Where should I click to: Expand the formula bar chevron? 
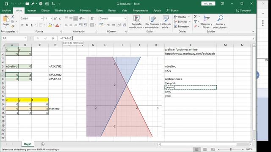(253, 38)
